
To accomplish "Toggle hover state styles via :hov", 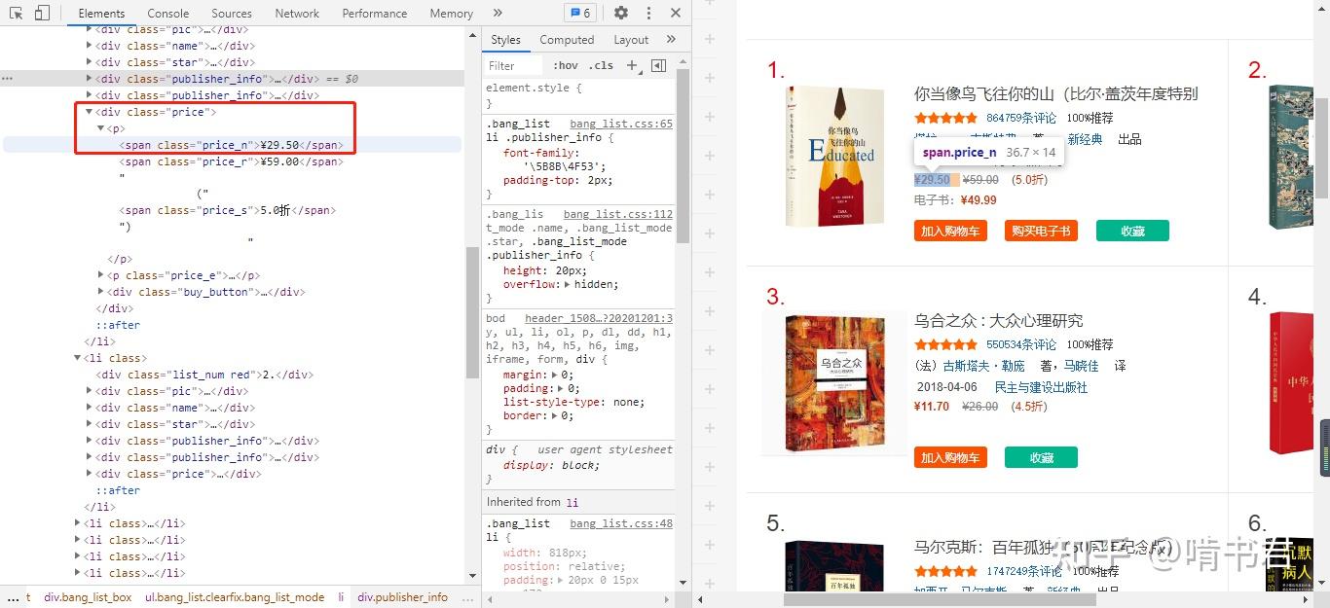I will 566,65.
